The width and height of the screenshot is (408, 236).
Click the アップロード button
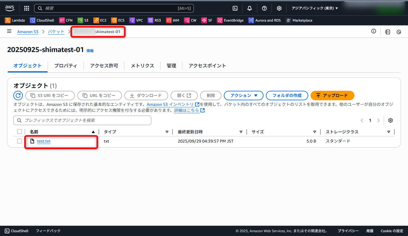click(x=332, y=96)
